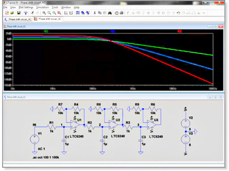
Task: Click the Copy toolbar icon
Action: 100,13
